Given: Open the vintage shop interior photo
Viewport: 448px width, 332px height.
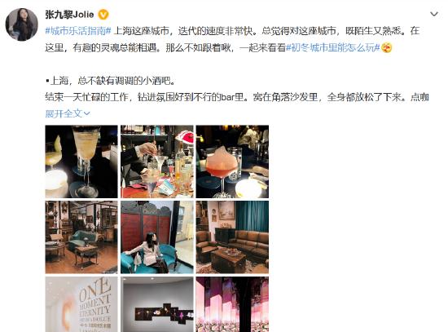Looking at the screenshot, I should click(x=81, y=237).
